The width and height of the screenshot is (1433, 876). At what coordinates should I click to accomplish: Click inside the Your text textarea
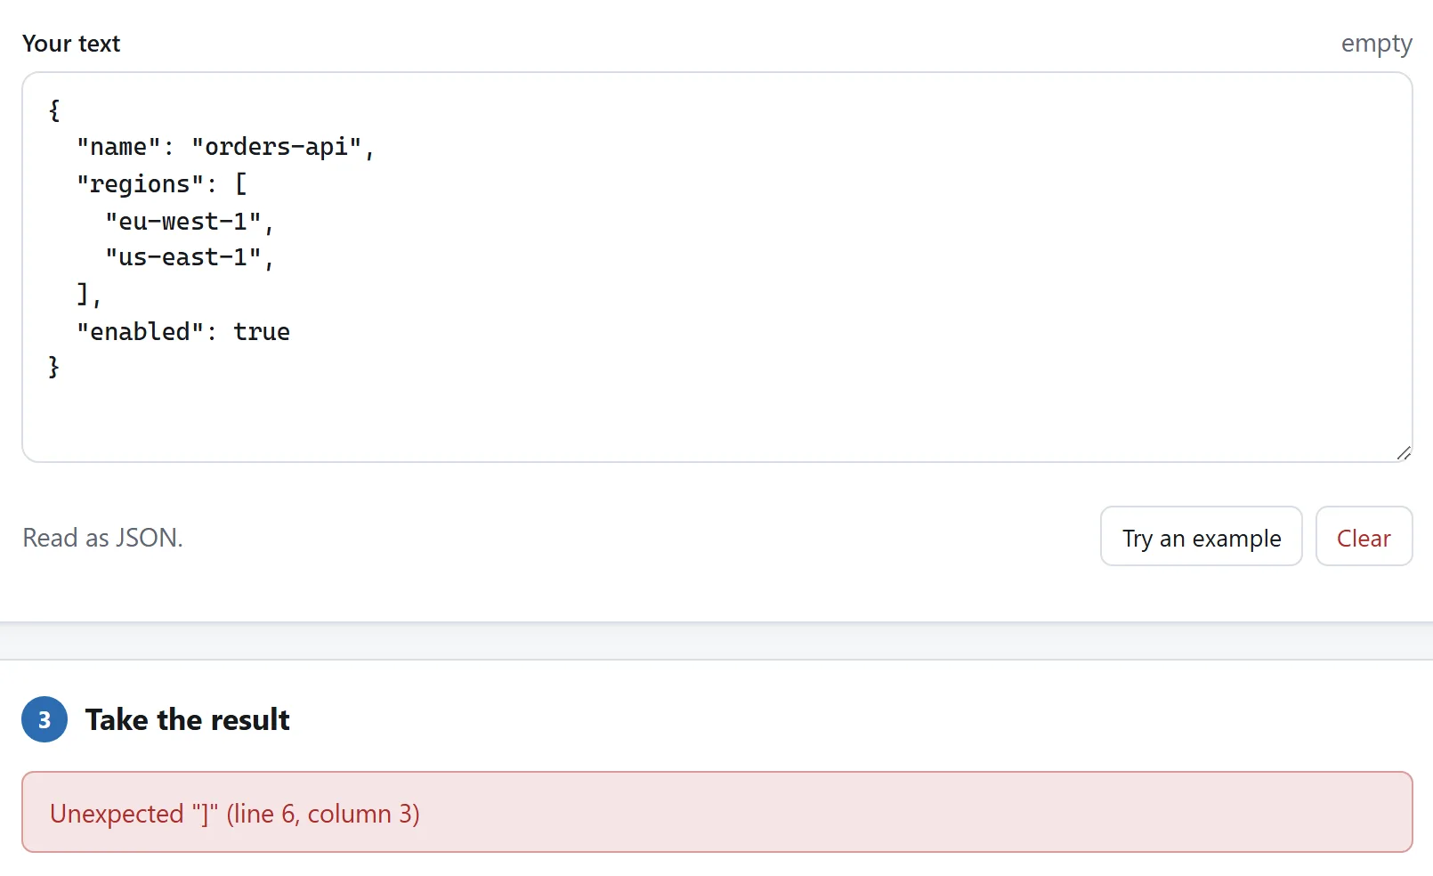pyautogui.click(x=716, y=267)
